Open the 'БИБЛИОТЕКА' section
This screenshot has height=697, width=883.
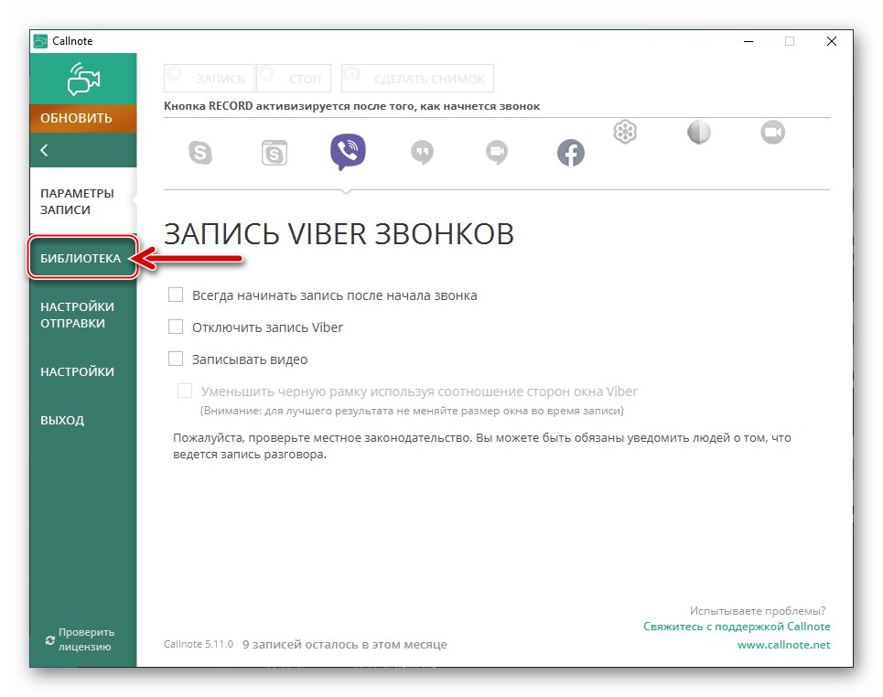pos(82,258)
